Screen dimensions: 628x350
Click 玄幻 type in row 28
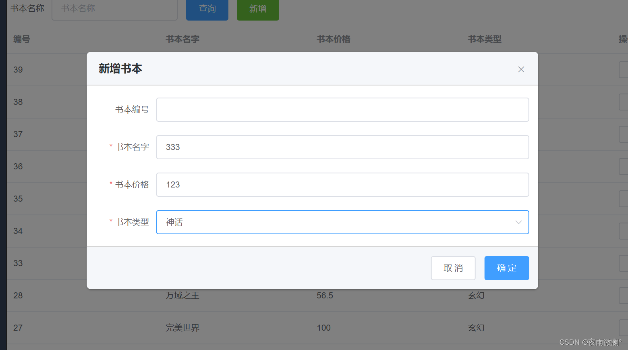(x=476, y=296)
